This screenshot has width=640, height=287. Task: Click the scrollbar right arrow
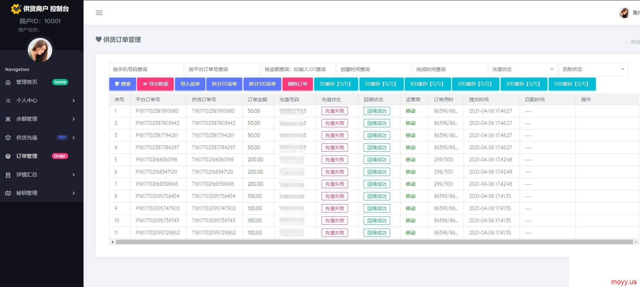point(636,242)
